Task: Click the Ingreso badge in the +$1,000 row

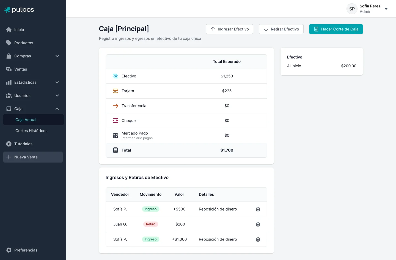Action: pyautogui.click(x=151, y=239)
